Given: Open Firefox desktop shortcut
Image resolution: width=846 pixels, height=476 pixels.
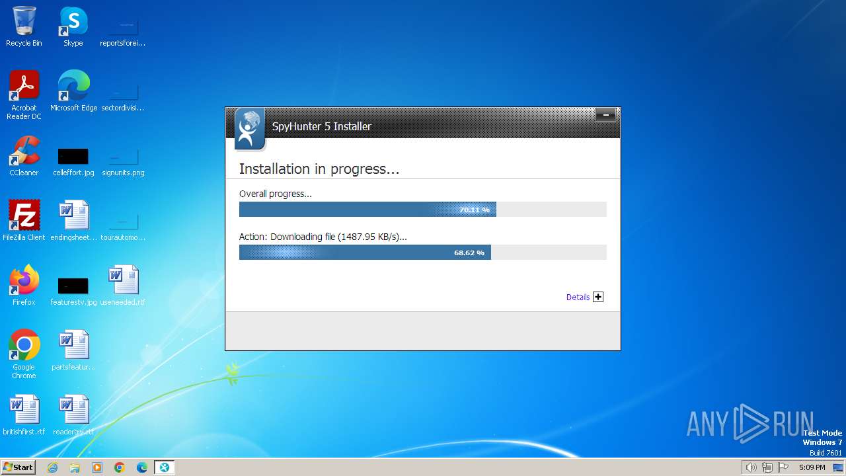Looking at the screenshot, I should [24, 285].
